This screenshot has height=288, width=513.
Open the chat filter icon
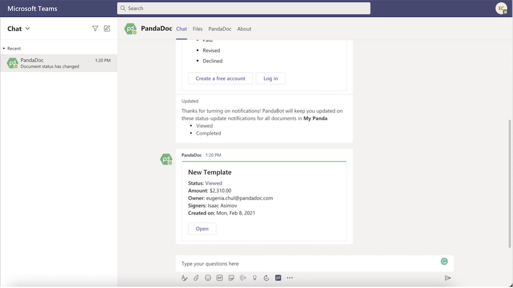[95, 28]
